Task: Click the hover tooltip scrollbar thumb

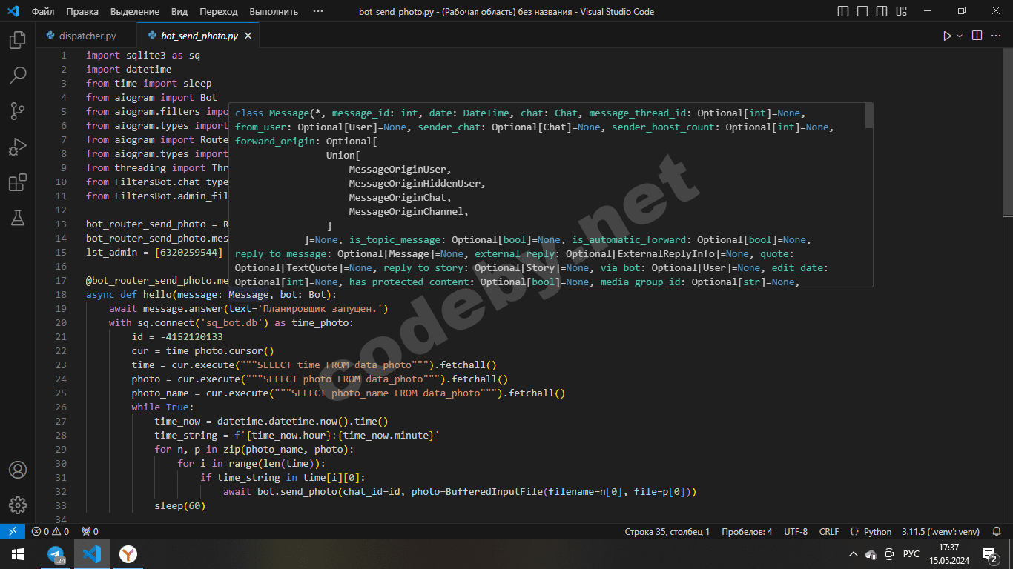Action: pyautogui.click(x=869, y=116)
